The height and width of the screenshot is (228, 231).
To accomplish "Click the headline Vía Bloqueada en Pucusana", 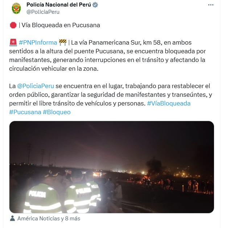I will pos(61,25).
